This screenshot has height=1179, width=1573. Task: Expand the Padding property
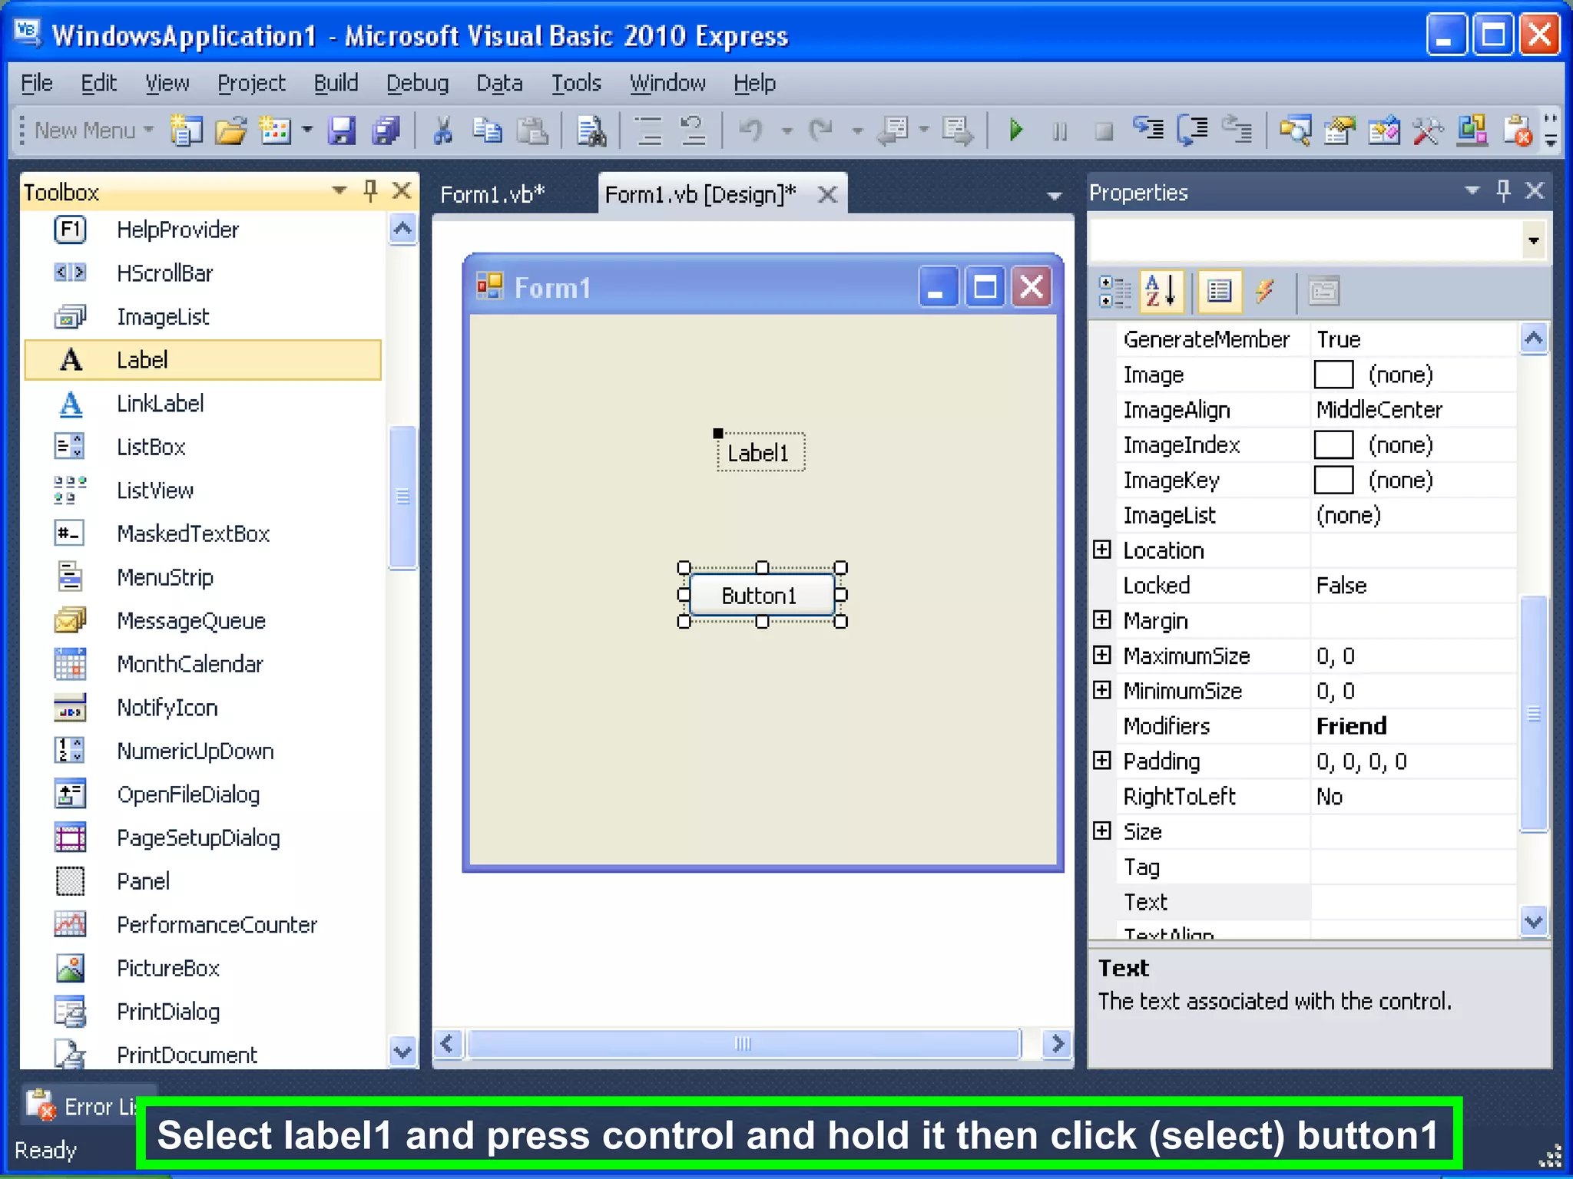(1102, 760)
